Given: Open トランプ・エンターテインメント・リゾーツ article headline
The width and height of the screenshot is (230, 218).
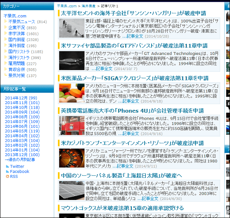Looking at the screenshot, I should coord(132,143).
